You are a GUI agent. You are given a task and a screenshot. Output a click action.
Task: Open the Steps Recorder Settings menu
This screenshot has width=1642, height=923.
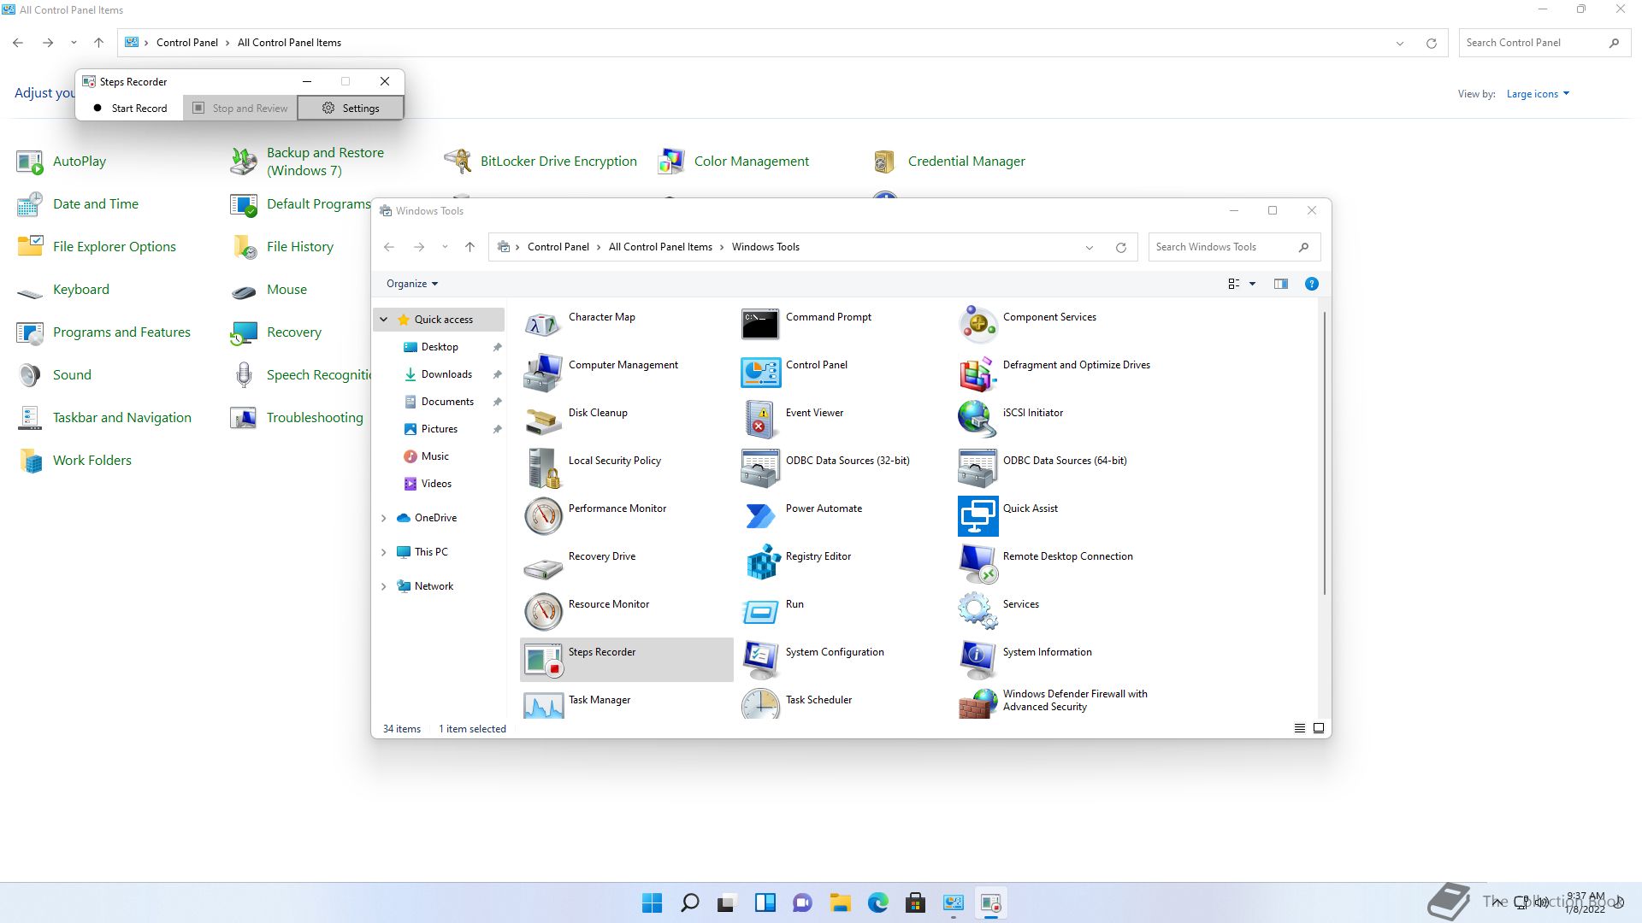point(351,109)
